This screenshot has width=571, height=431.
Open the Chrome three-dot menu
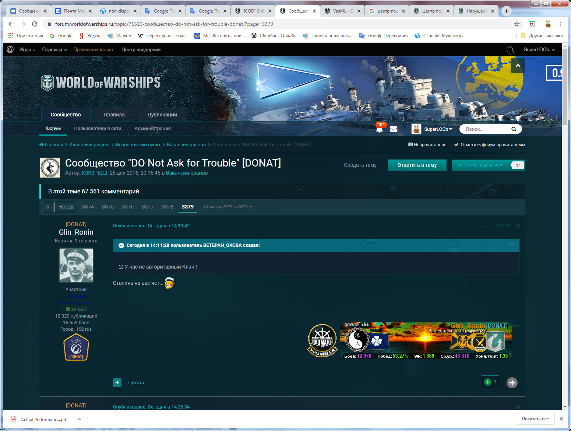[x=560, y=24]
